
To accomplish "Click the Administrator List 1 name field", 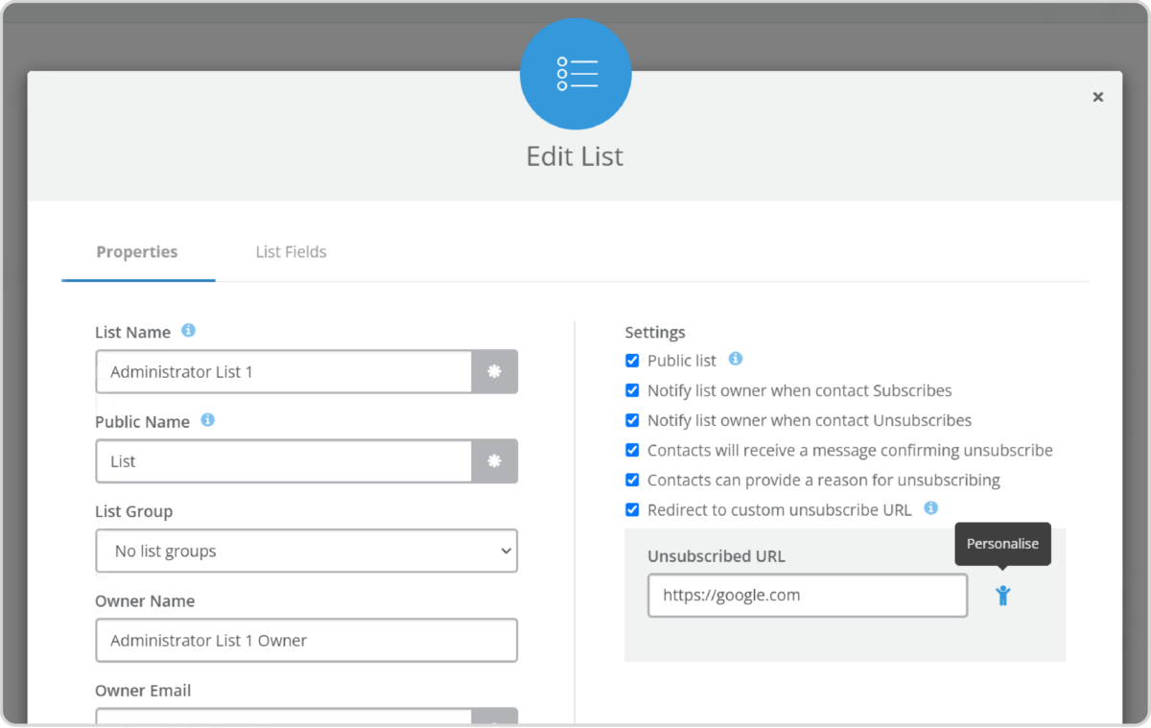I will point(283,371).
